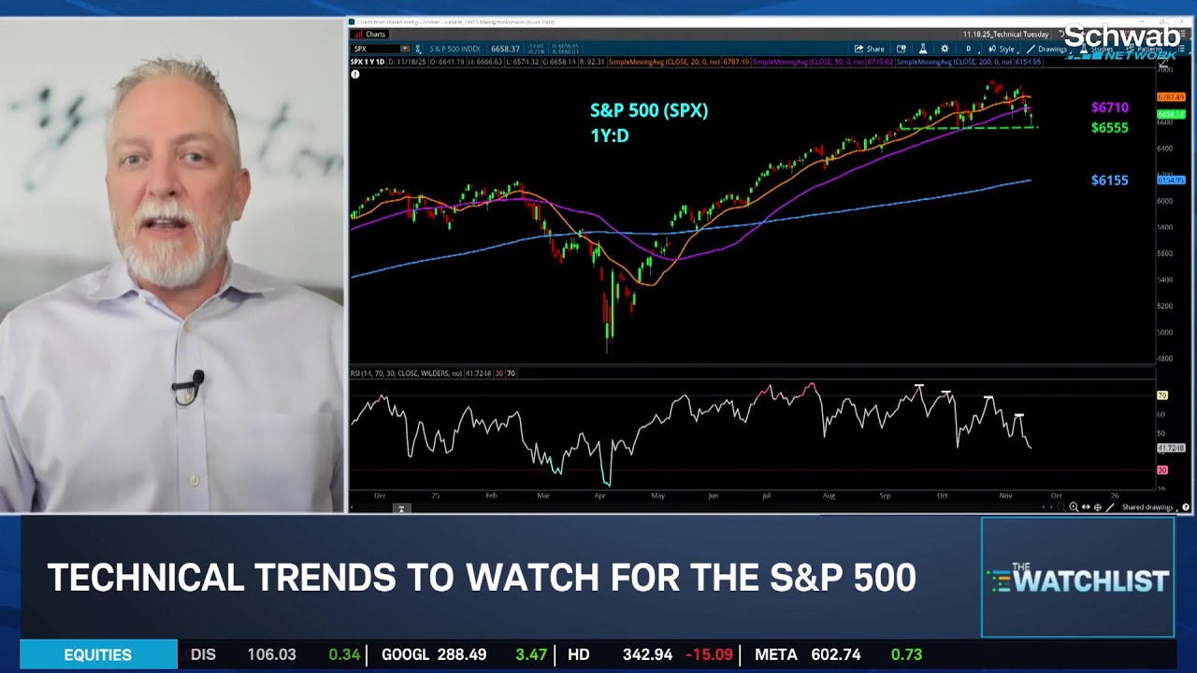Image resolution: width=1197 pixels, height=673 pixels.
Task: Click The Watchlist logo
Action: pyautogui.click(x=1077, y=578)
